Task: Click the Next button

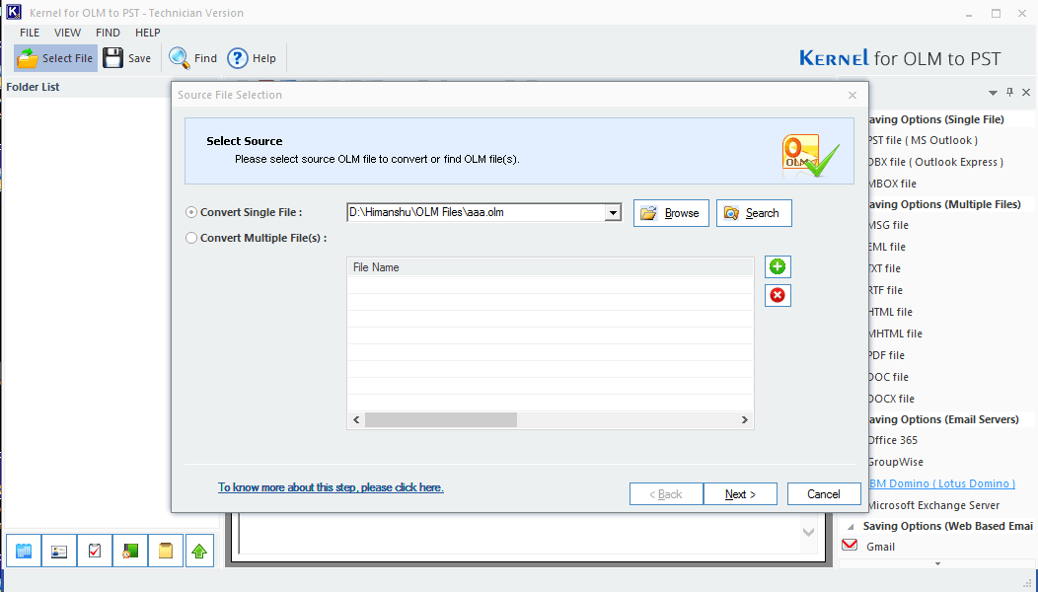Action: click(740, 494)
